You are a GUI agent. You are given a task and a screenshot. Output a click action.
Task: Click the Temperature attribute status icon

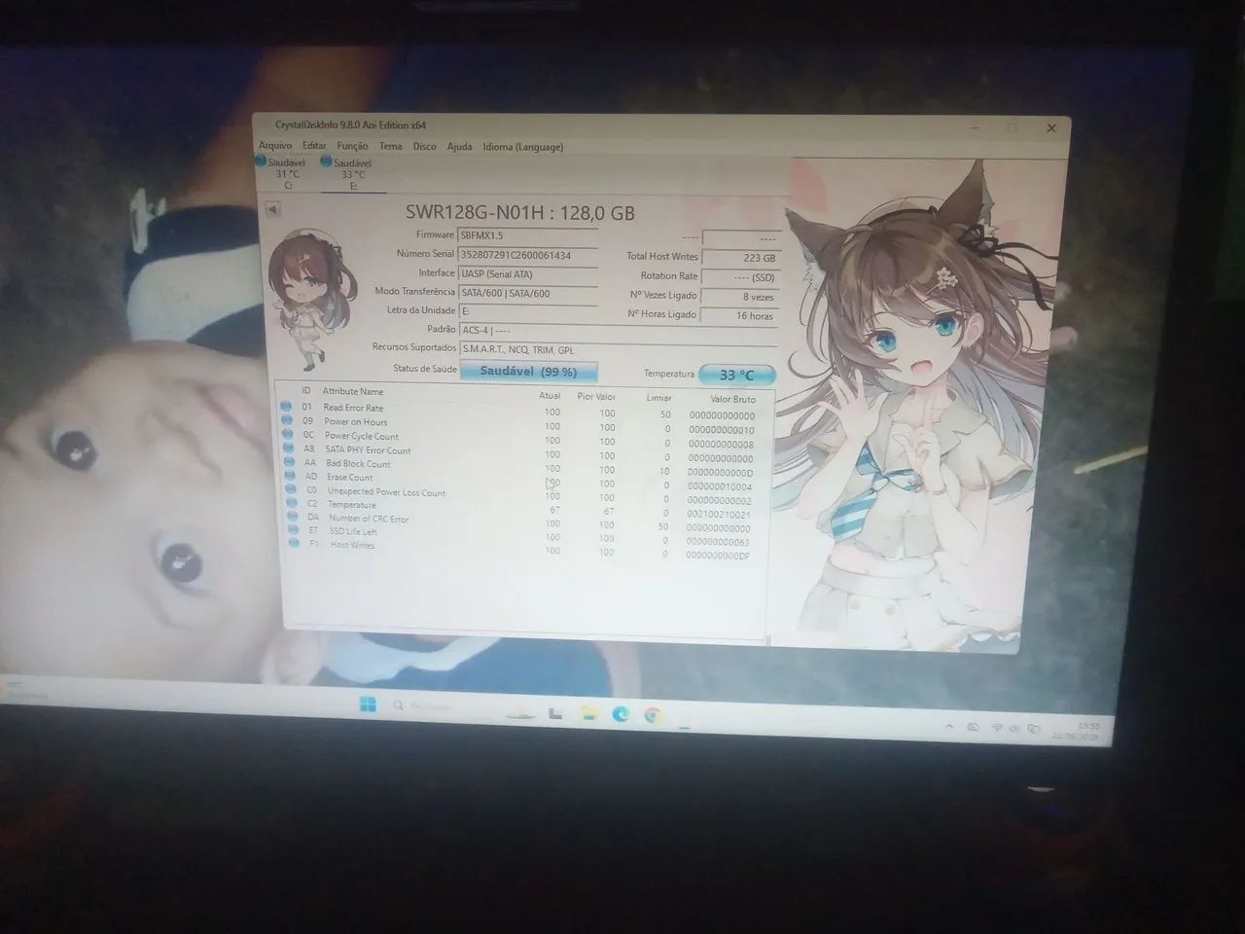[x=294, y=504]
